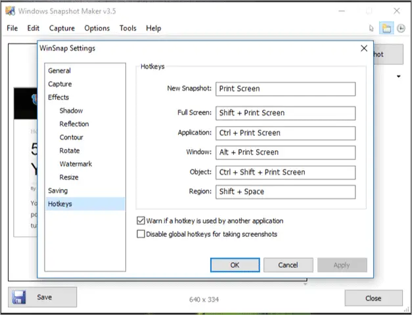This screenshot has width=412, height=315.
Task: Click the Full Screen hotkey field
Action: [286, 113]
